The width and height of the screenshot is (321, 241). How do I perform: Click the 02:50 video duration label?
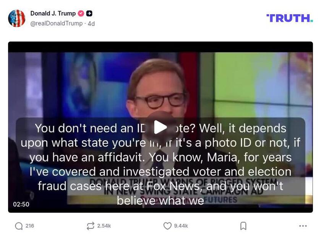pos(21,204)
